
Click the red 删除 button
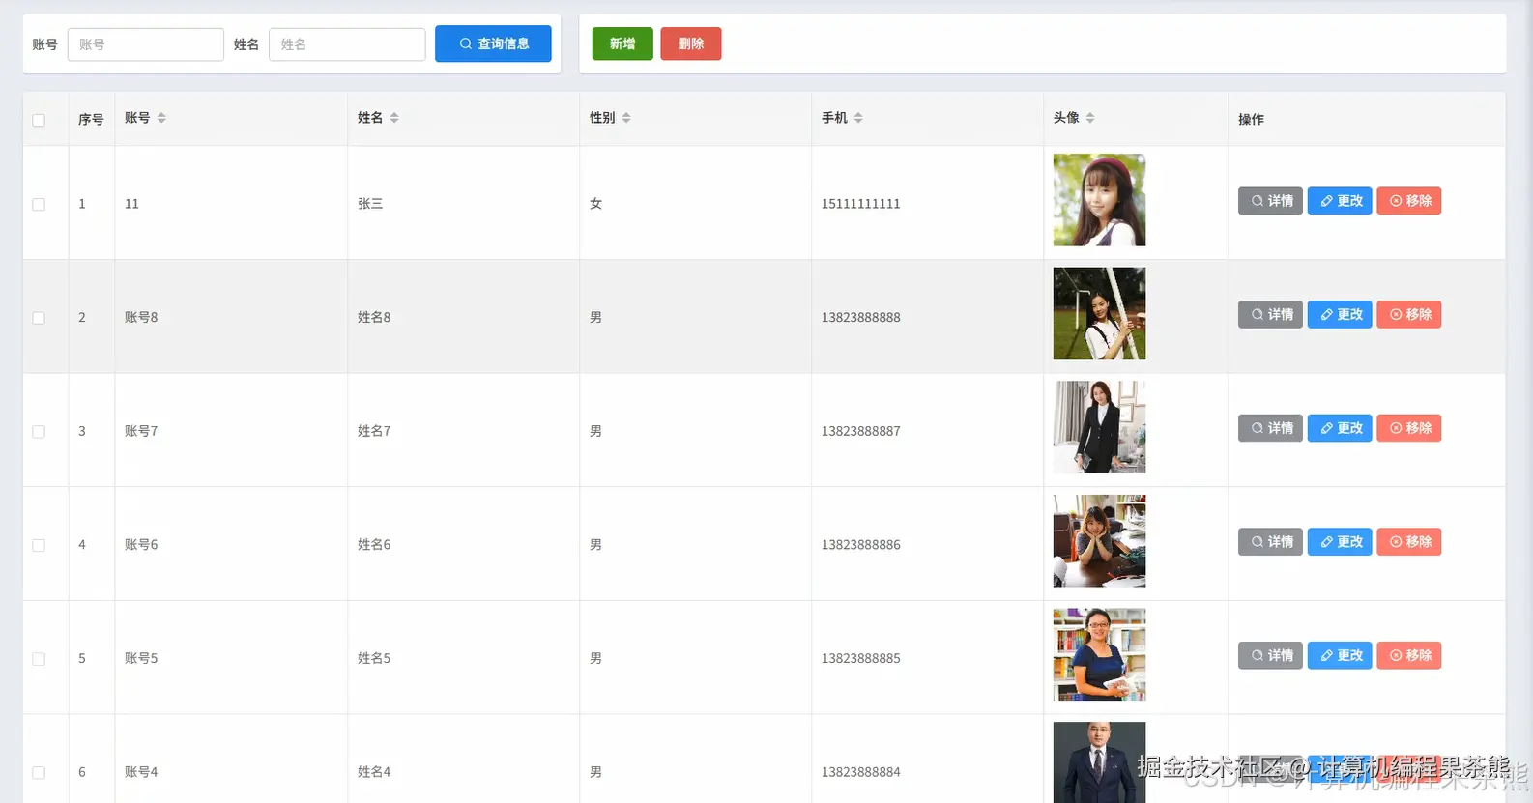(x=691, y=43)
